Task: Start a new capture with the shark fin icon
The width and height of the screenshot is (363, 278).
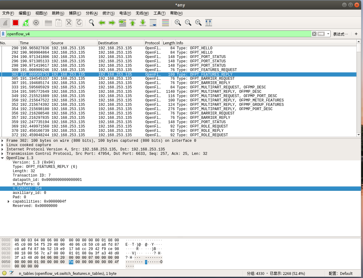Action: (x=5, y=23)
